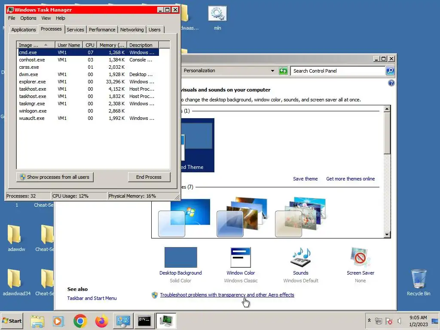Open the Start menu
Viewport: 440px width, 330px height.
click(12, 321)
